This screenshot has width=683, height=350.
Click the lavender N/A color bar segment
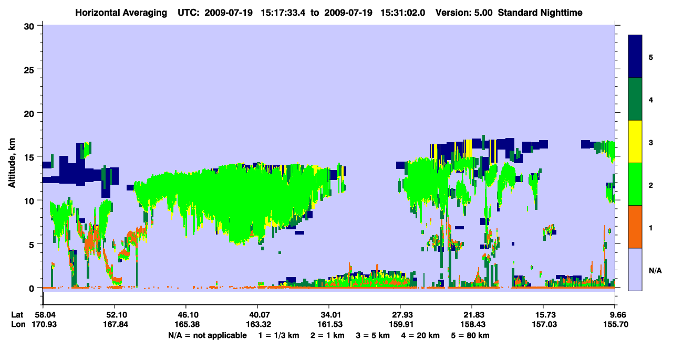tap(635, 269)
